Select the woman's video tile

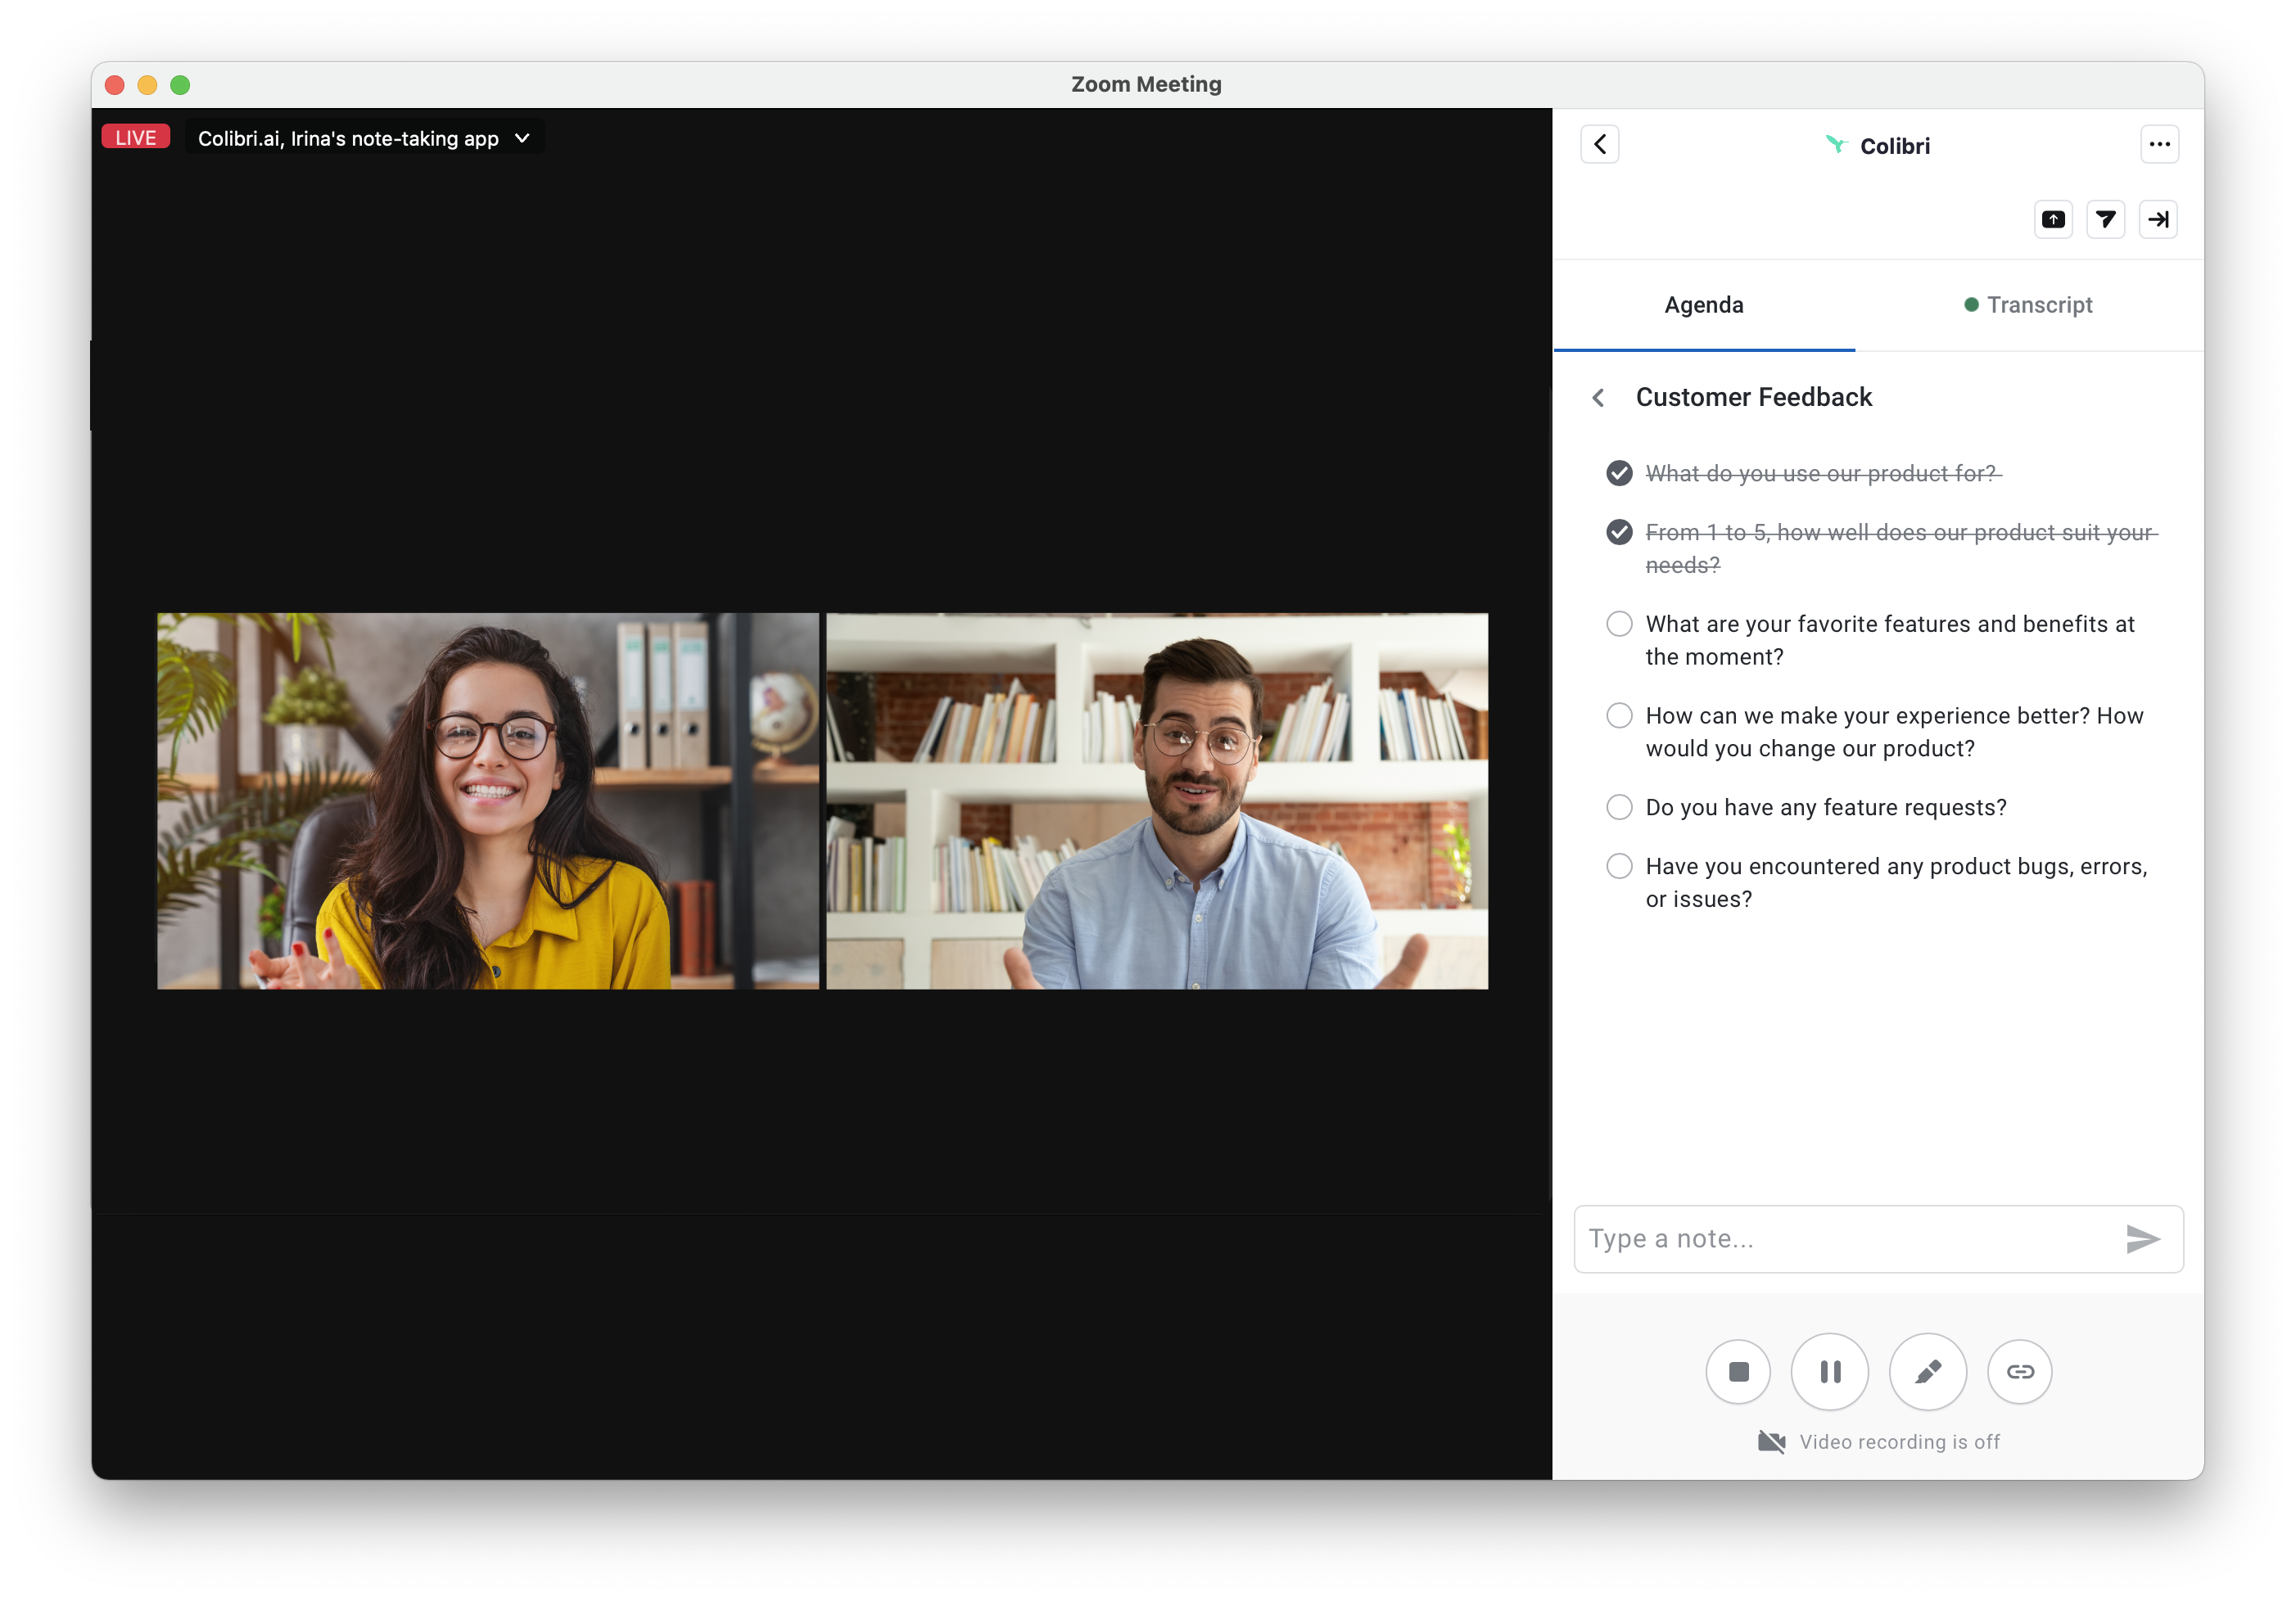pos(487,800)
